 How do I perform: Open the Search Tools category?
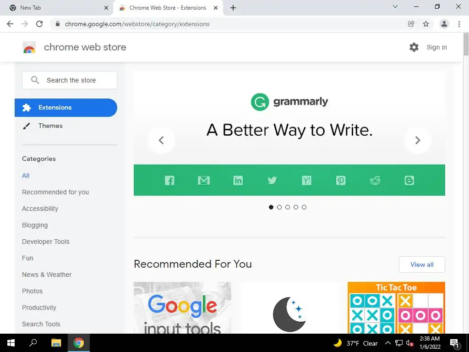[x=41, y=324]
